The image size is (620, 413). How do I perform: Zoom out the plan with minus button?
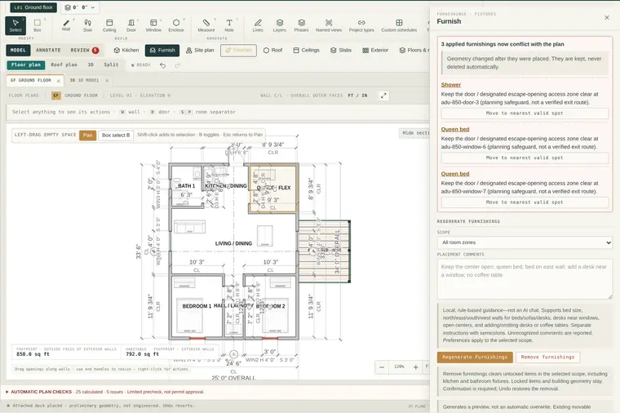(382, 367)
